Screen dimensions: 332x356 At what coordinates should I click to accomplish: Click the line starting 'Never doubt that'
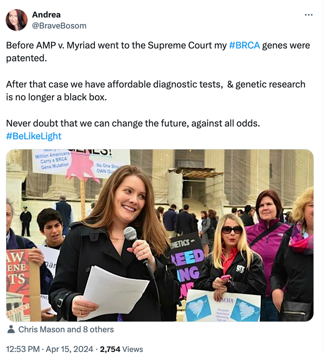[133, 123]
